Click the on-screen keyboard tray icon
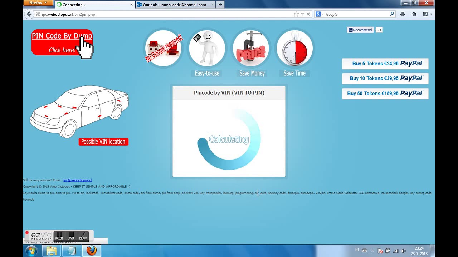The height and width of the screenshot is (257, 458). (x=365, y=251)
